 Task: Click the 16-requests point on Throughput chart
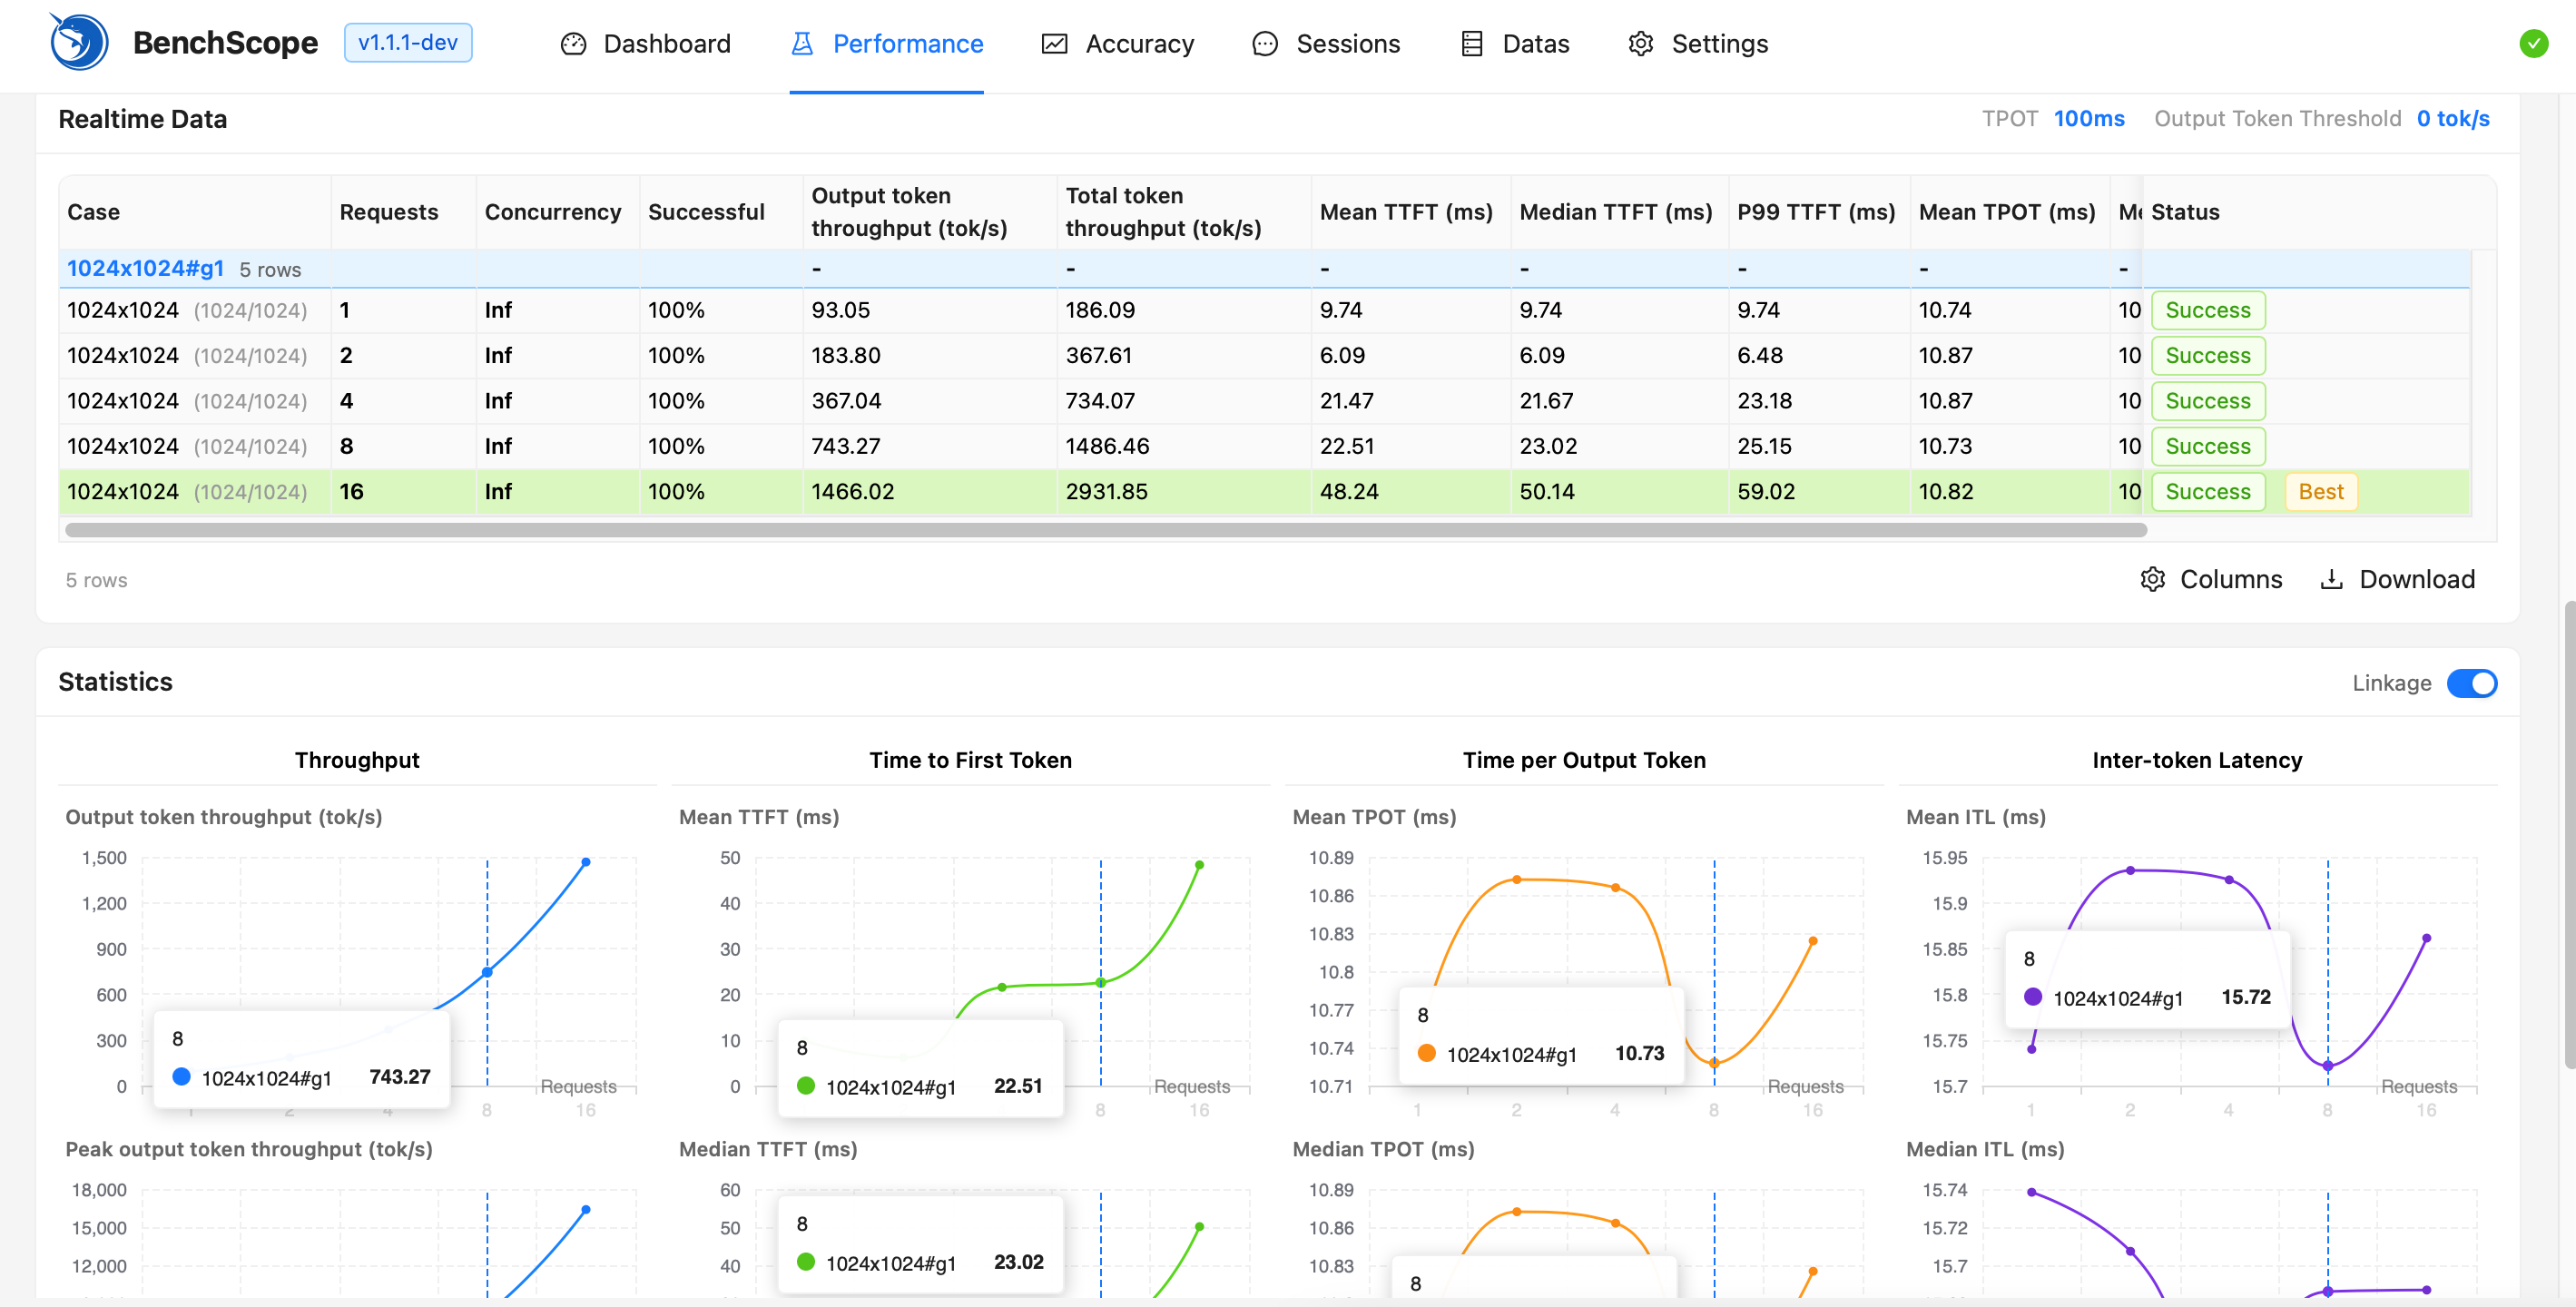[586, 861]
